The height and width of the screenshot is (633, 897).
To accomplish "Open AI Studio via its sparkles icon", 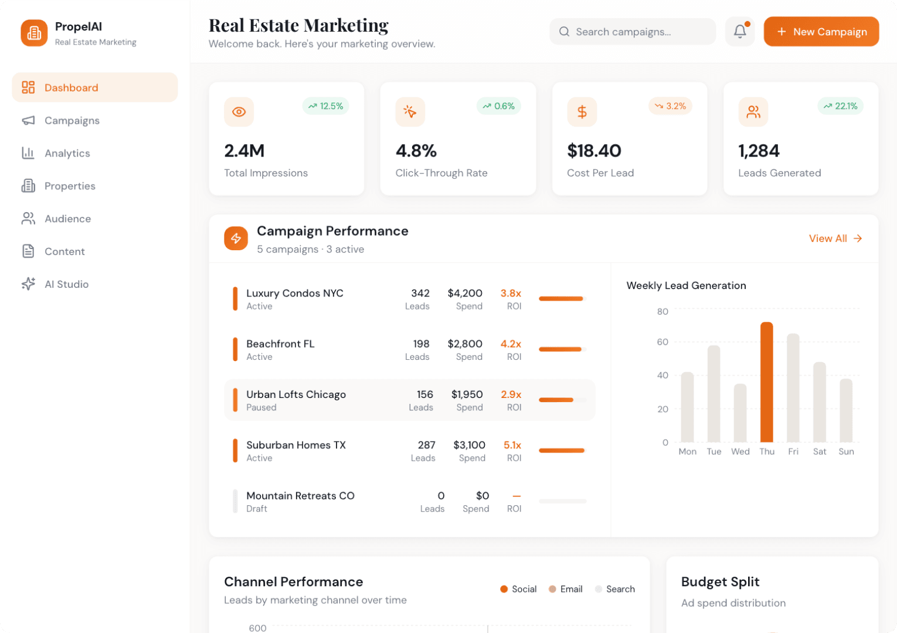I will [x=28, y=284].
